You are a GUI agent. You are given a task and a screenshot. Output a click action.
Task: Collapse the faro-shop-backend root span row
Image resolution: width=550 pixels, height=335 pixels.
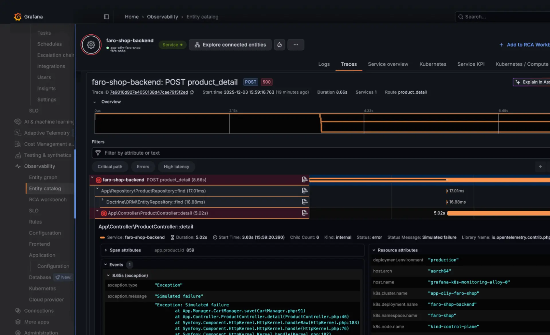92,178
